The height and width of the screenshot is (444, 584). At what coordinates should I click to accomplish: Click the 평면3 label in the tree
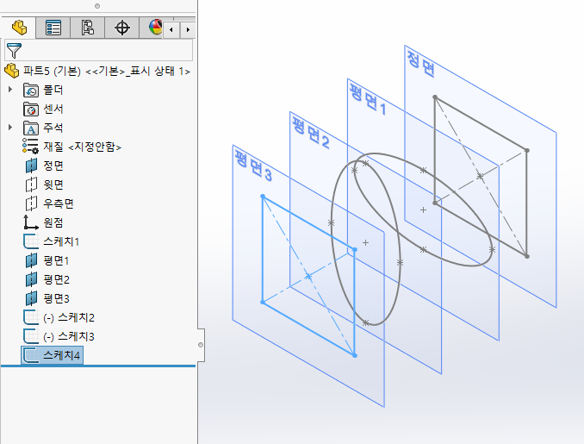(56, 299)
